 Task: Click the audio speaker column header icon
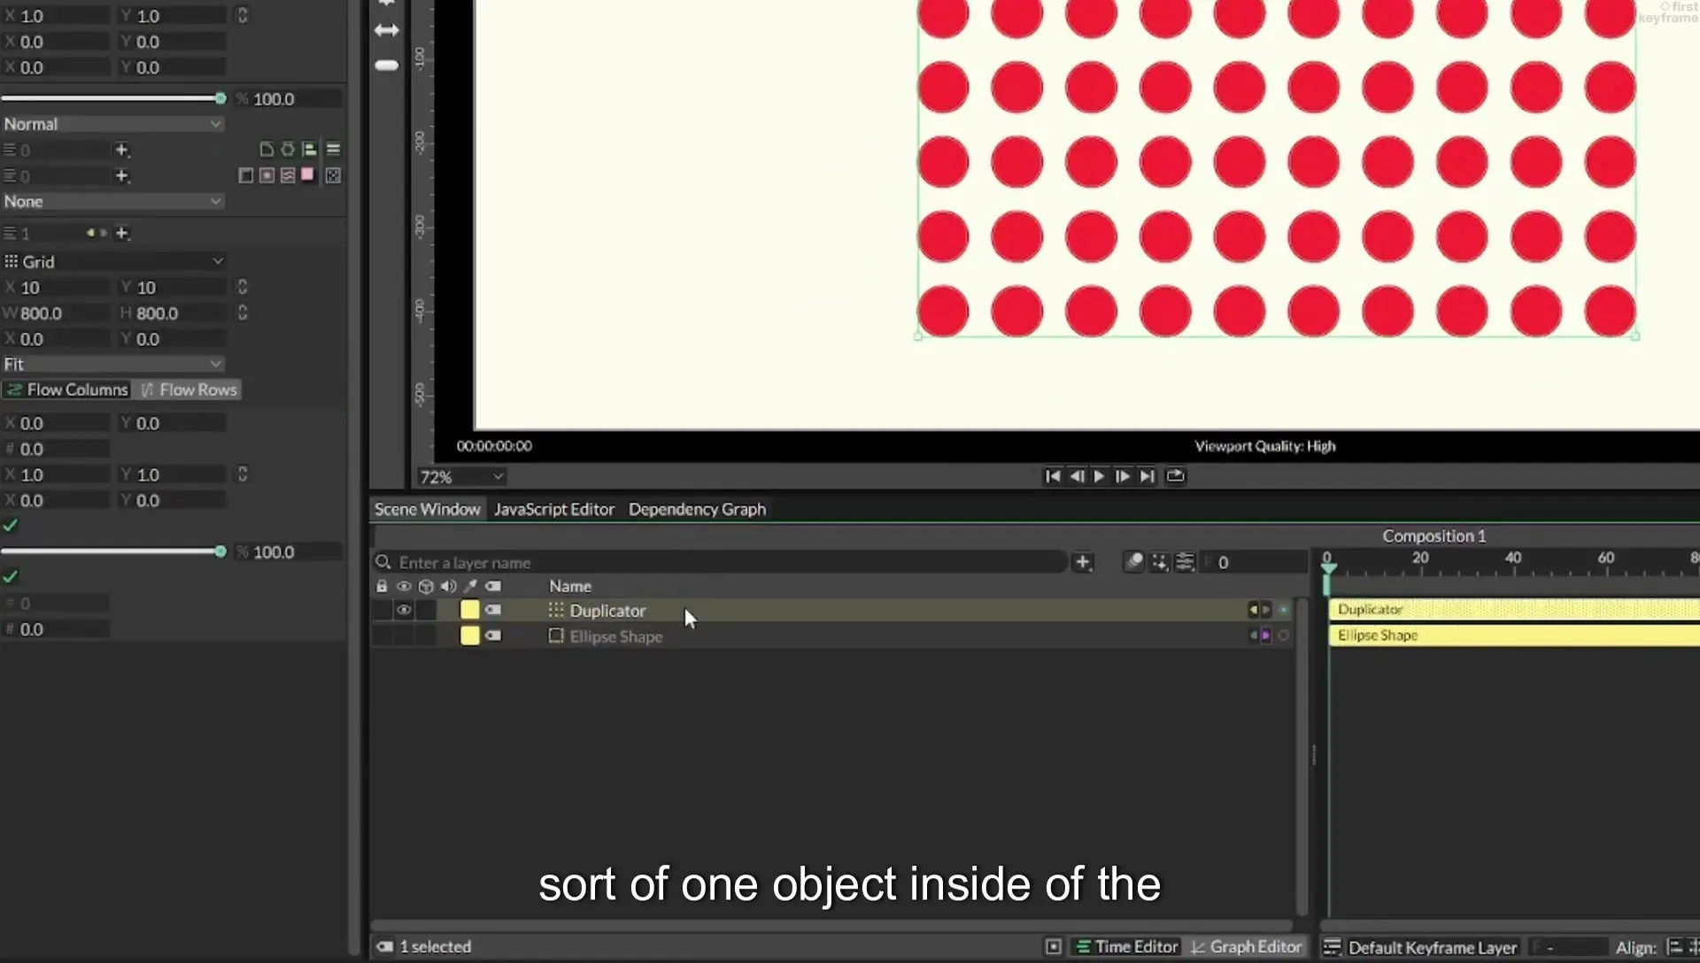[x=448, y=586]
